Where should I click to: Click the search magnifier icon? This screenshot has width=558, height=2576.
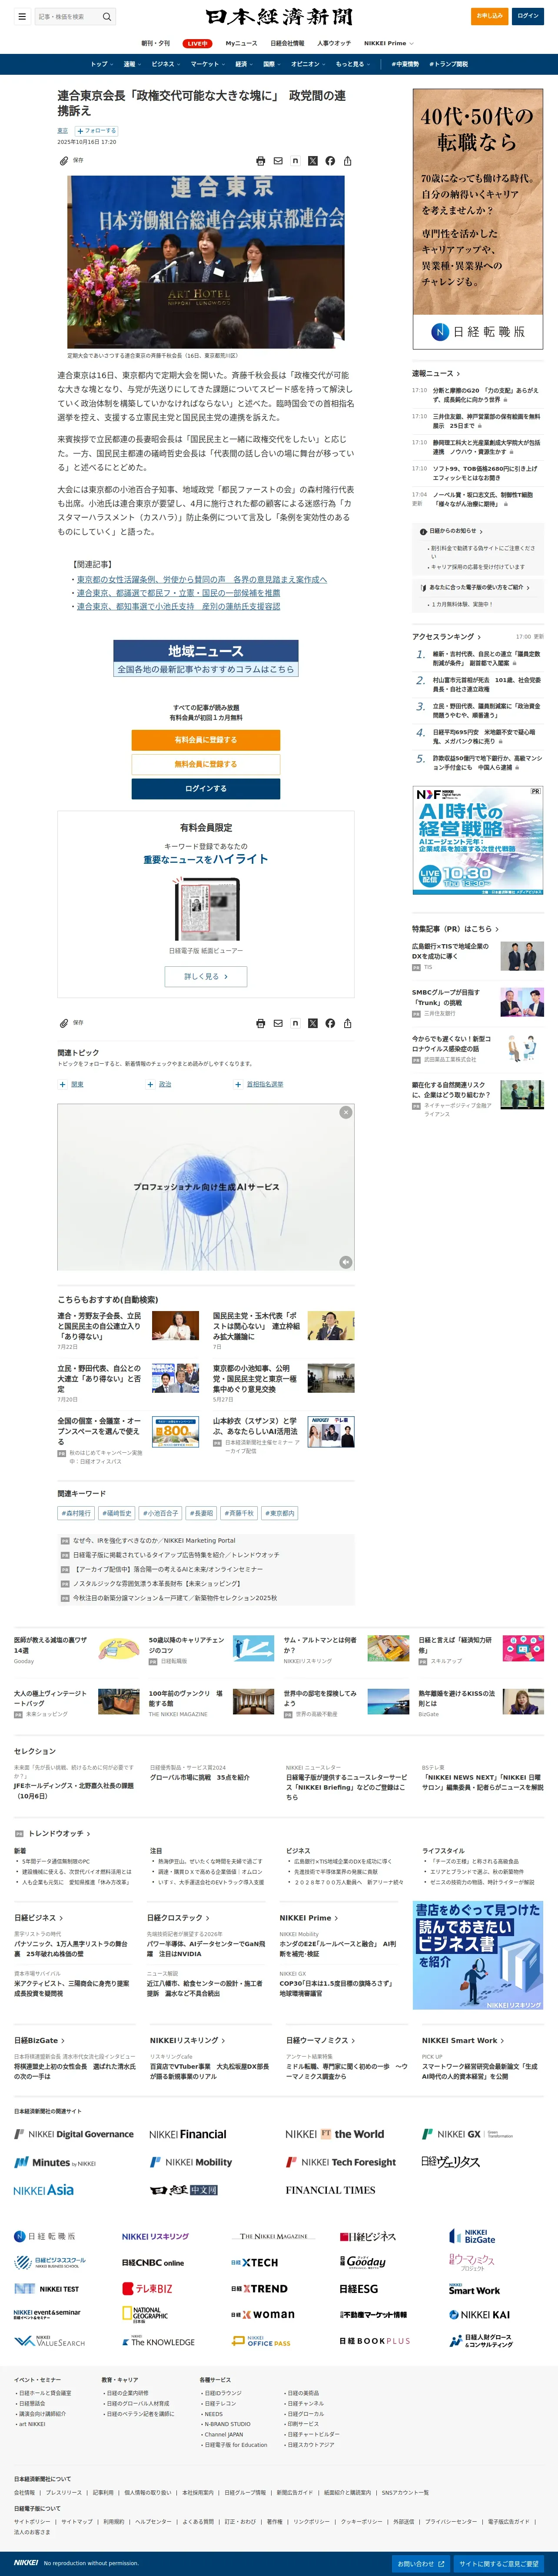pyautogui.click(x=106, y=17)
